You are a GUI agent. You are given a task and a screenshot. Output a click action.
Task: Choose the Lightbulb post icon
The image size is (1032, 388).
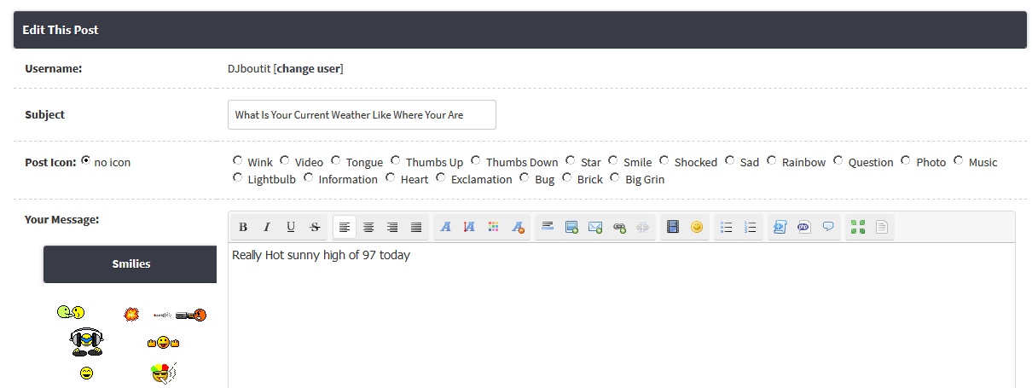click(237, 177)
